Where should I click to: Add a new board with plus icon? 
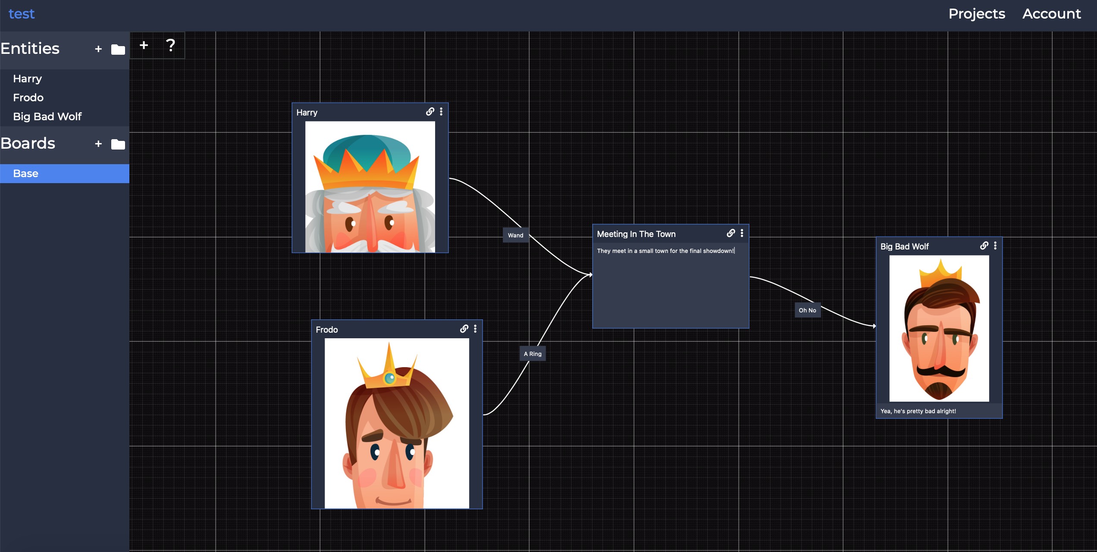(x=98, y=144)
